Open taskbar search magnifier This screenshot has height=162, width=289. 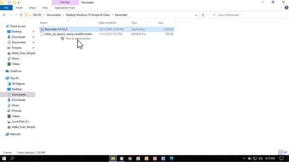pos(12,158)
